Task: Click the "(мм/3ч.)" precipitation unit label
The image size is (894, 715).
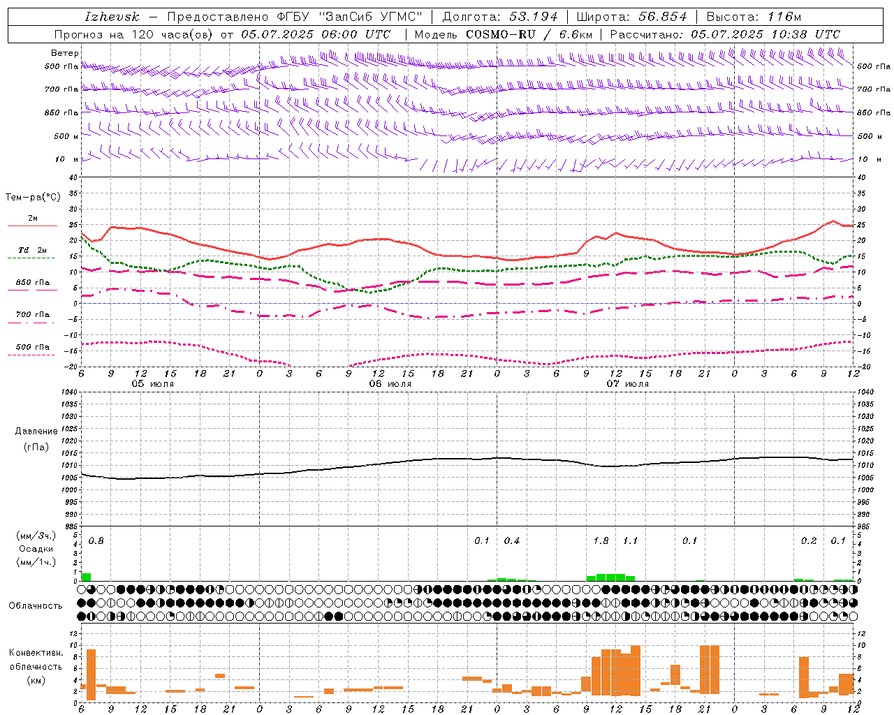Action: pyautogui.click(x=36, y=536)
